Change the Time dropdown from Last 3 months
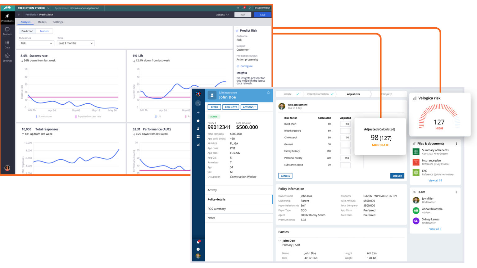Viewport: 477px width, 268px height. [75, 43]
